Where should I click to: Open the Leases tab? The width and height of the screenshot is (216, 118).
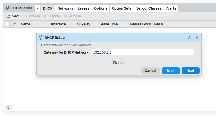(x=83, y=8)
